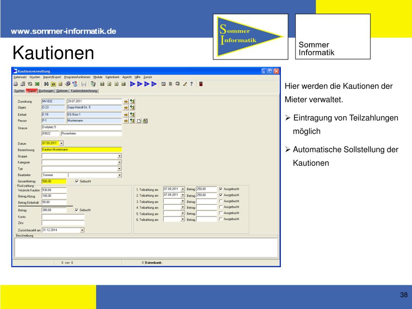Viewport: 412px width, 309px height.
Task: Click the Gesamtbetrag amount field
Action: [x=54, y=181]
